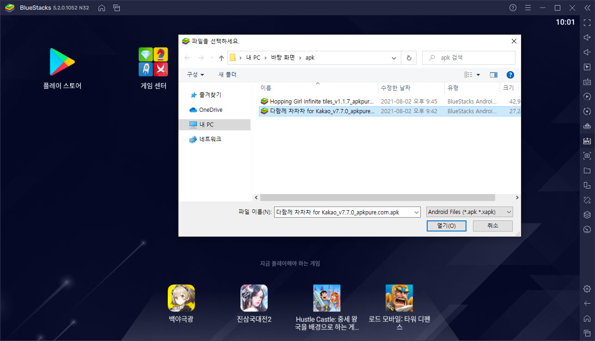Click home icon in BlueStacks title bar

click(x=102, y=8)
